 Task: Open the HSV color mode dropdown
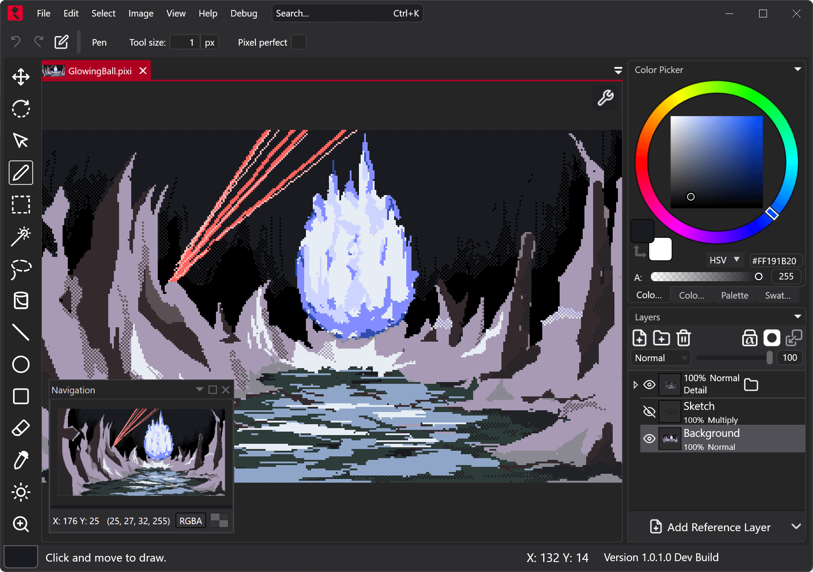(724, 260)
